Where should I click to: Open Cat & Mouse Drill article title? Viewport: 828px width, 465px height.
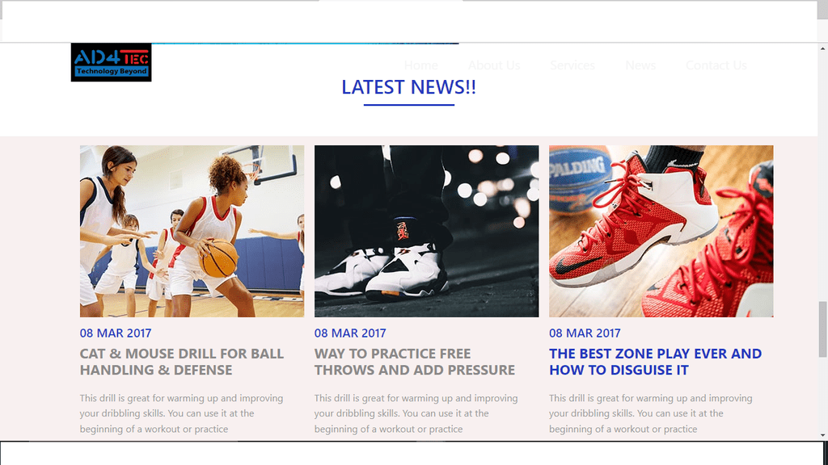182,362
